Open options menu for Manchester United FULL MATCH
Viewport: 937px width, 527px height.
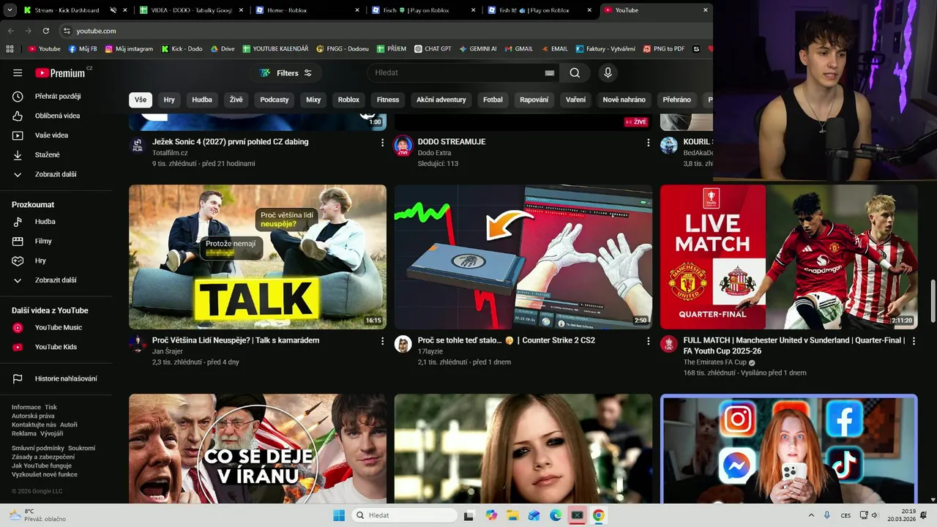point(913,341)
